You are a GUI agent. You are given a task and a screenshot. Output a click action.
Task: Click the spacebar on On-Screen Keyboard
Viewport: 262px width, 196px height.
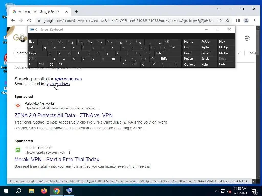point(94,64)
